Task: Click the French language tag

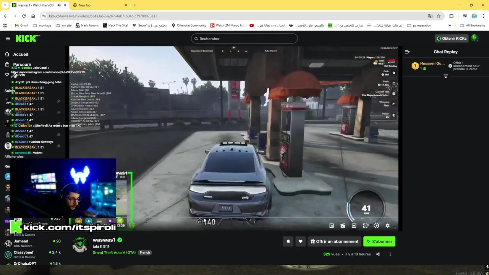Action: click(x=145, y=252)
